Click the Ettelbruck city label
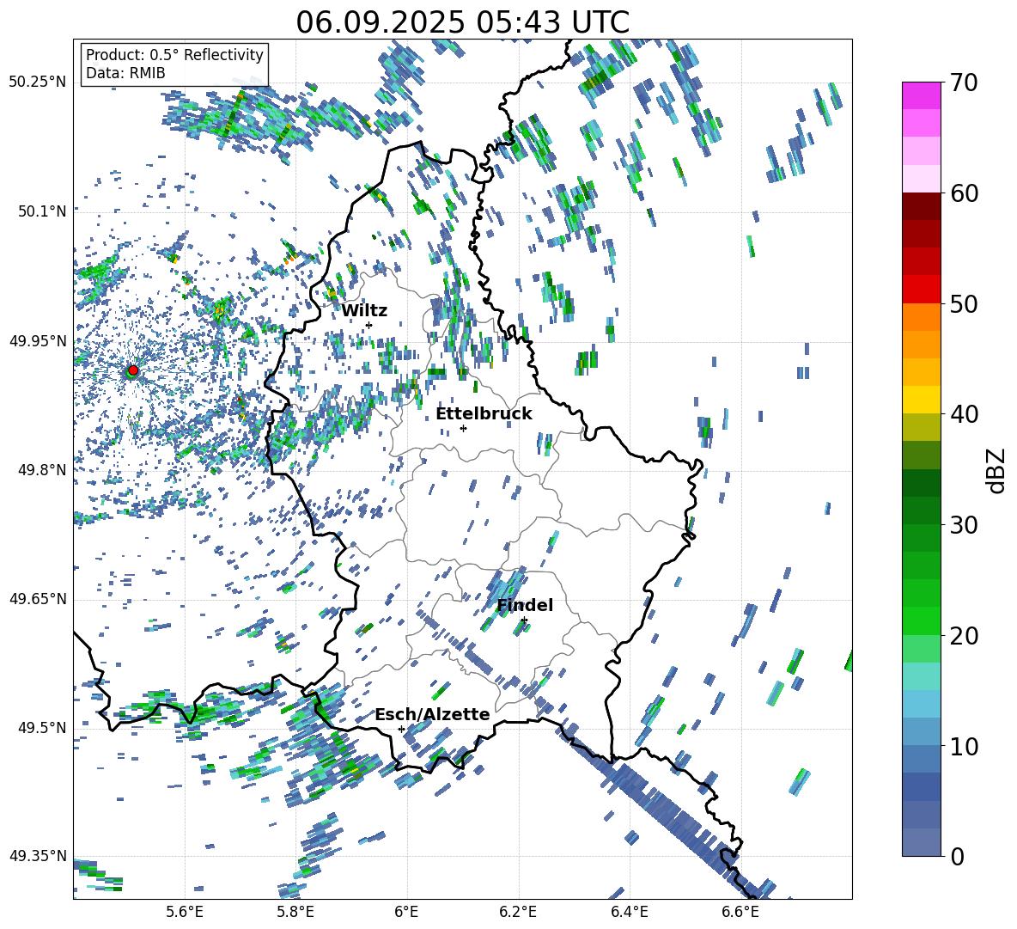The height and width of the screenshot is (929, 1017). coord(484,414)
